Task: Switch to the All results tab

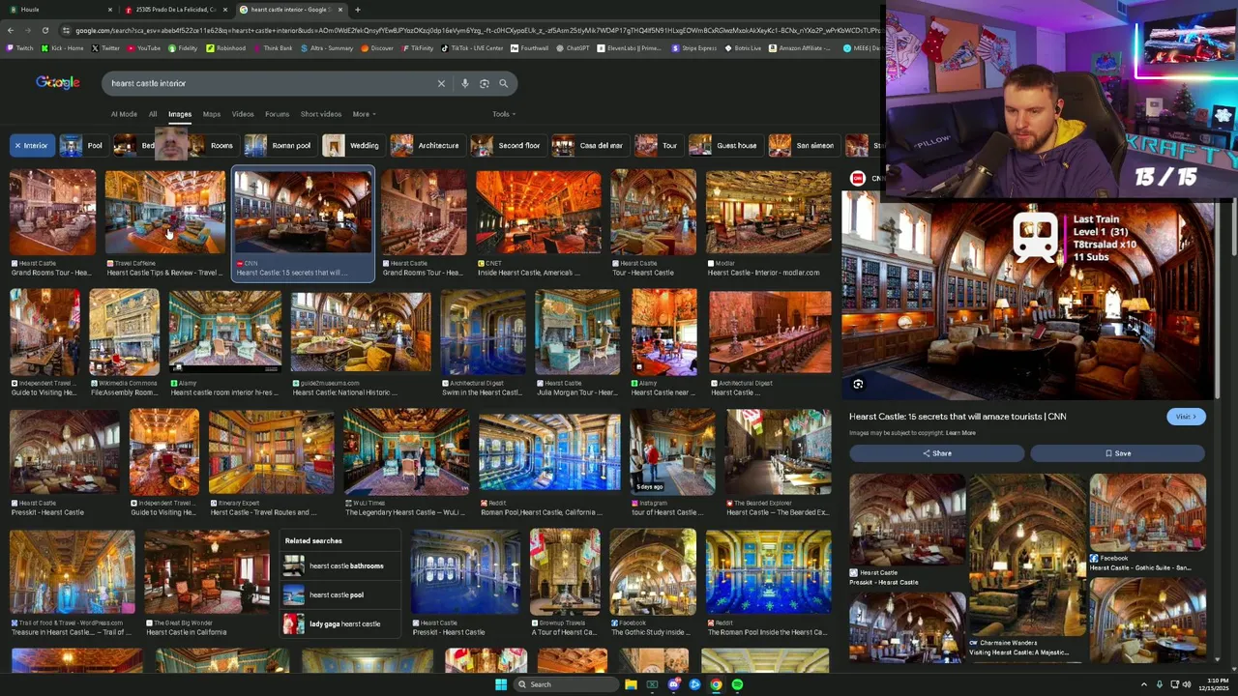Action: point(153,114)
